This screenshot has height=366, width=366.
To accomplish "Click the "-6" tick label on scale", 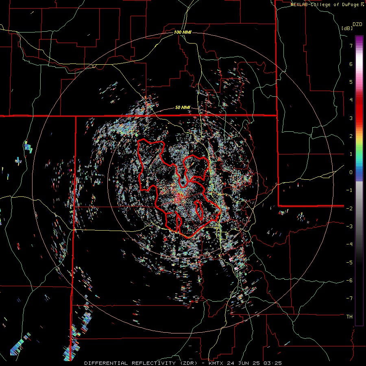I will click(349, 281).
